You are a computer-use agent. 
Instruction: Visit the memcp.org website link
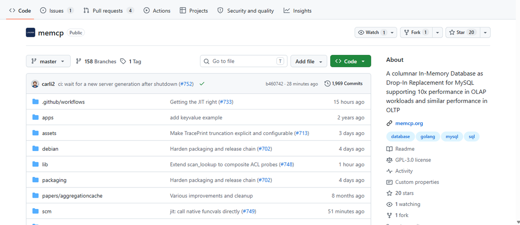pyautogui.click(x=409, y=123)
